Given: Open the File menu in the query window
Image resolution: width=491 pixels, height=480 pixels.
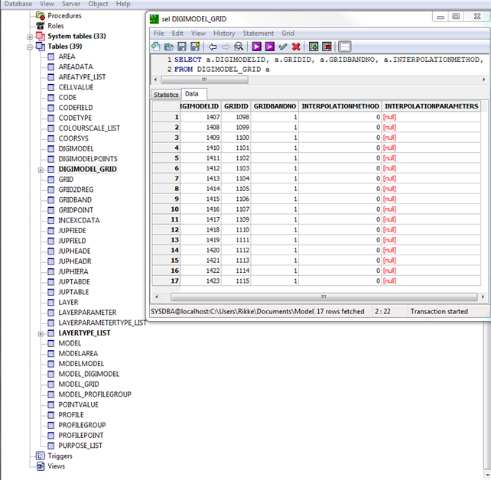Looking at the screenshot, I should pos(159,33).
